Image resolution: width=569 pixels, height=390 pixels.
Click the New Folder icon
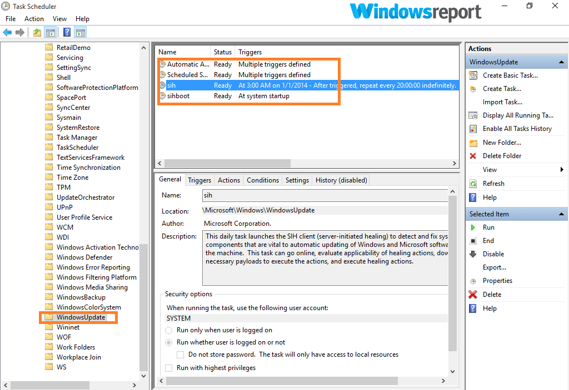pos(473,143)
